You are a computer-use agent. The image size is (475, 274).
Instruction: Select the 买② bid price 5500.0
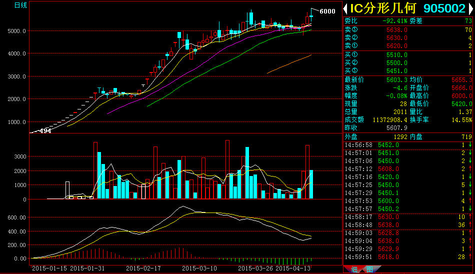click(397, 62)
